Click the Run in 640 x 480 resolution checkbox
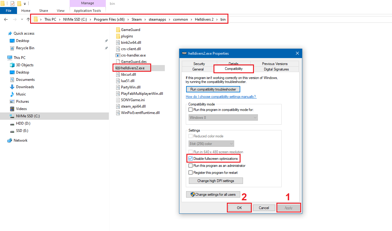Screen dimensions: 392x231 click(x=191, y=152)
